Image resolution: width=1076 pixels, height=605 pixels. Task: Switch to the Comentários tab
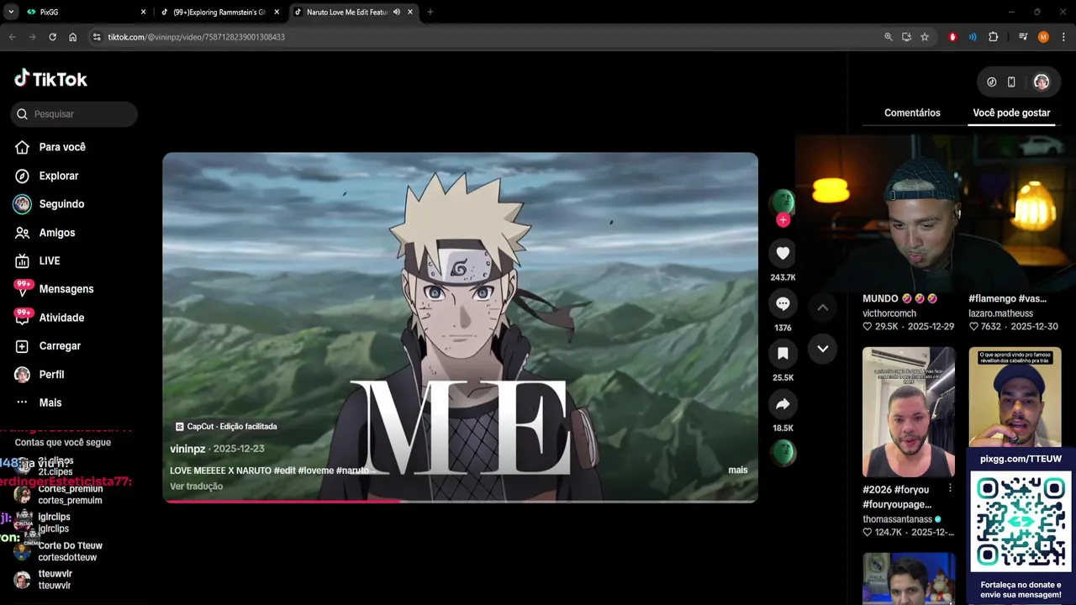point(912,113)
